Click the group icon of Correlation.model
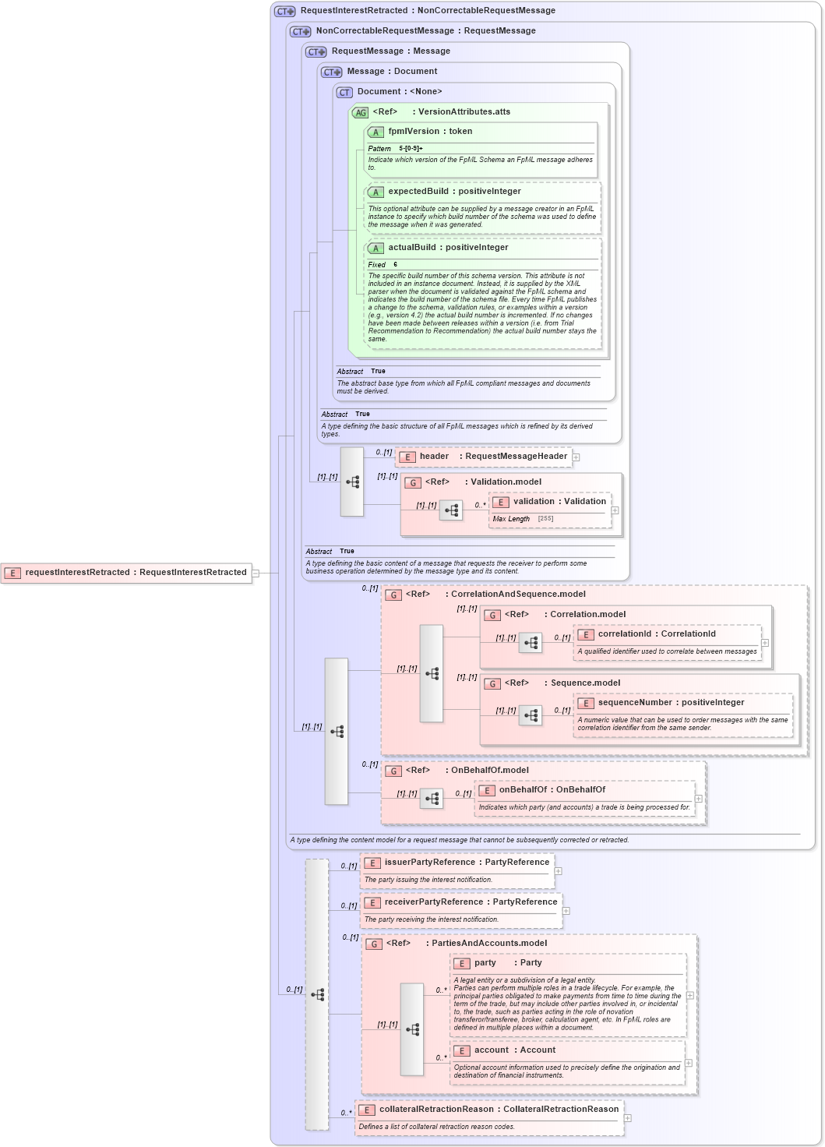This screenshot has width=825, height=1147. pyautogui.click(x=492, y=615)
